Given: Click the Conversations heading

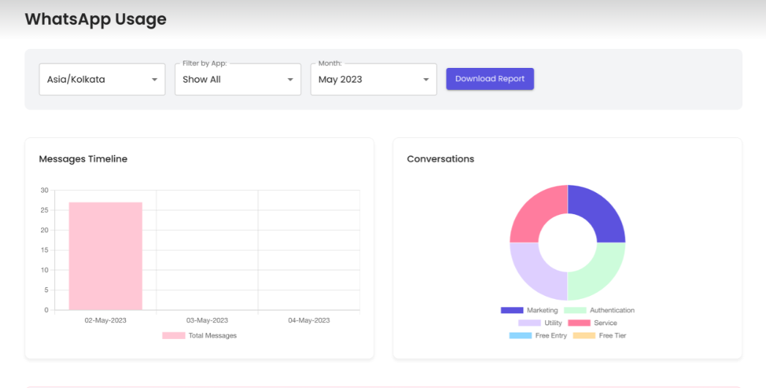Looking at the screenshot, I should coord(440,159).
